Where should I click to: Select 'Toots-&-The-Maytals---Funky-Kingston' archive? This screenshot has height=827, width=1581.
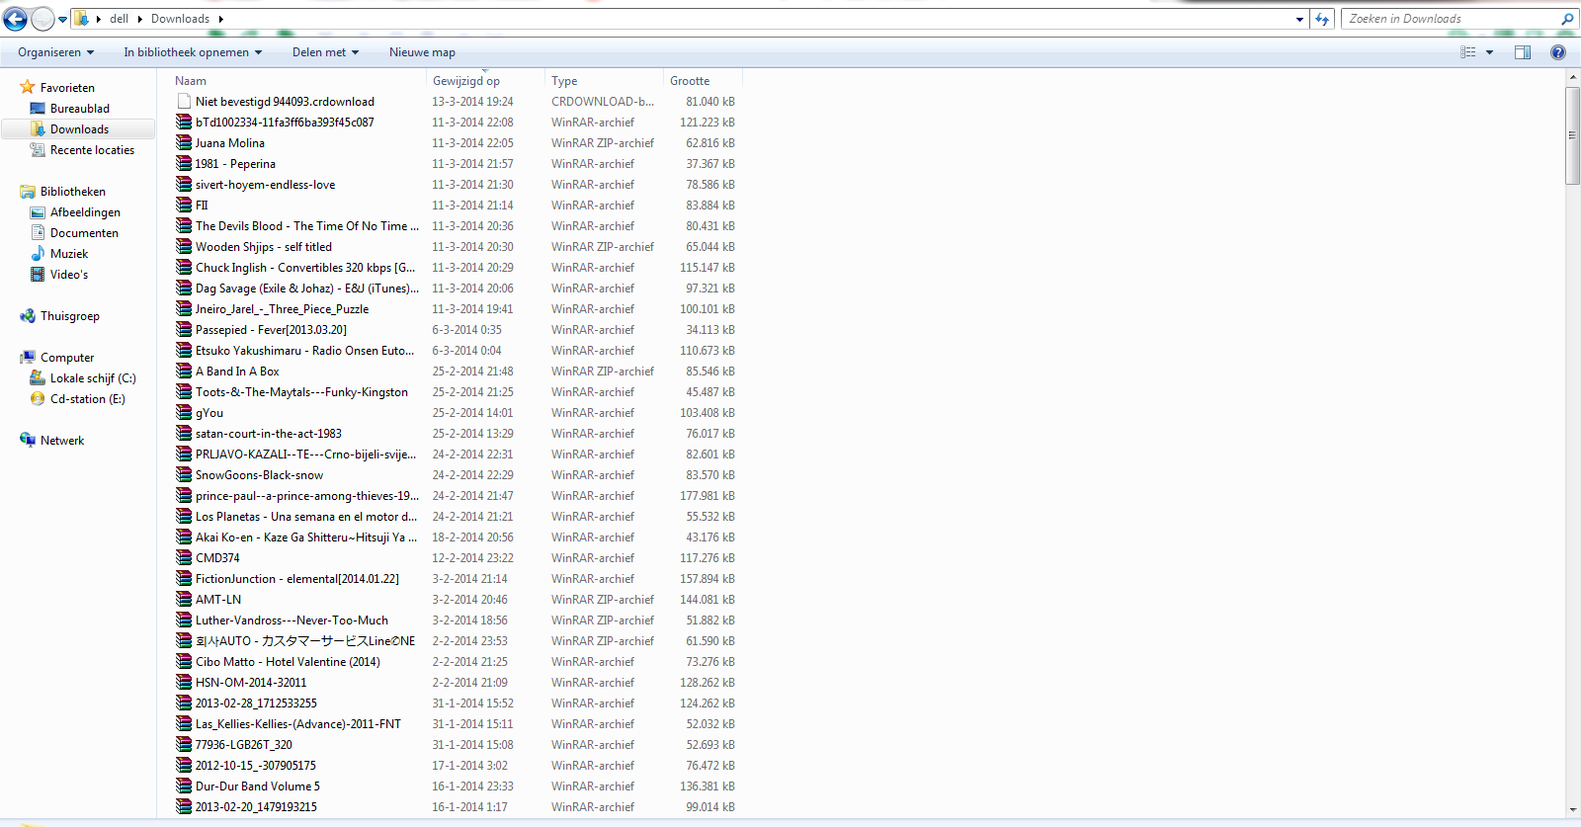point(301,392)
